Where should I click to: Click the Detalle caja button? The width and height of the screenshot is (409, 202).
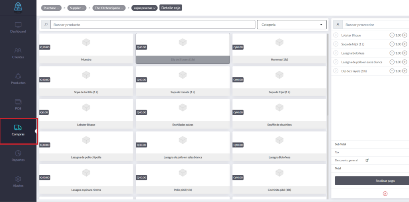pos(171,8)
